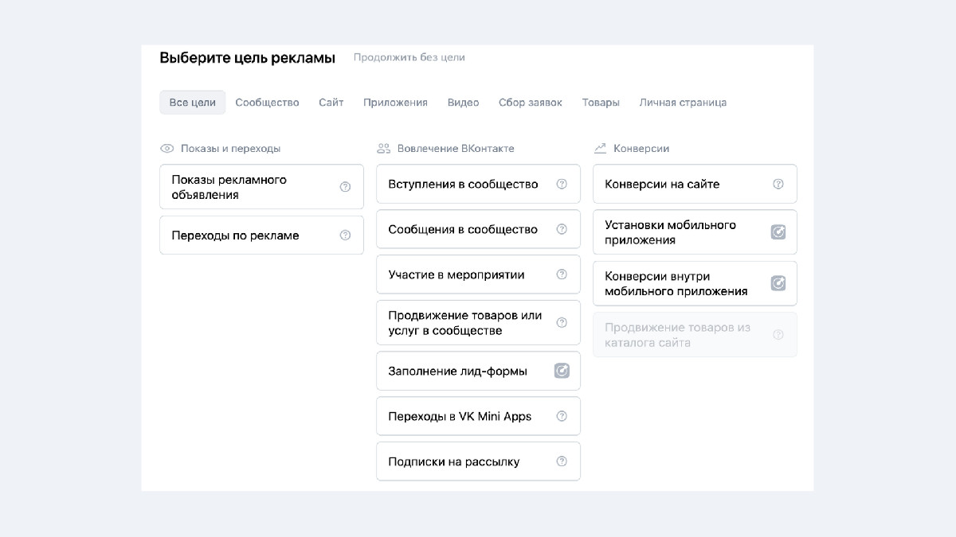Choose the Сообщения в сообщество goal
Viewport: 956px width, 537px height.
pyautogui.click(x=463, y=229)
